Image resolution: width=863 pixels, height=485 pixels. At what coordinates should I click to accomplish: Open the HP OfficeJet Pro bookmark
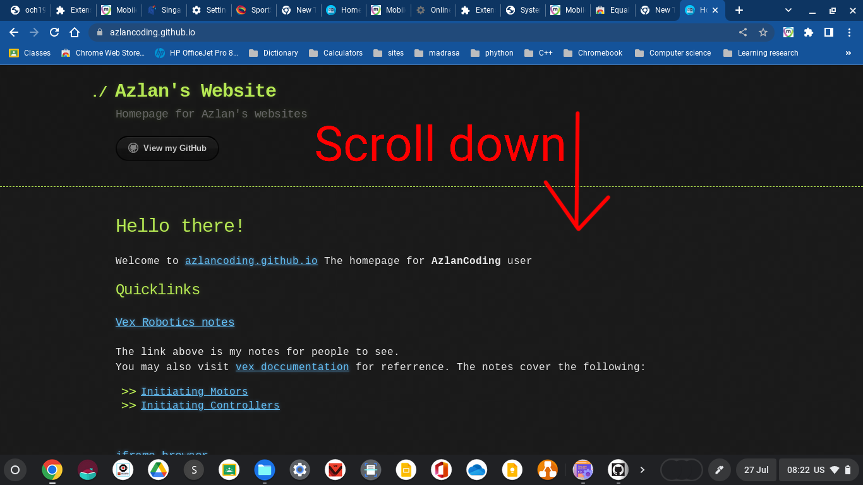coord(197,53)
